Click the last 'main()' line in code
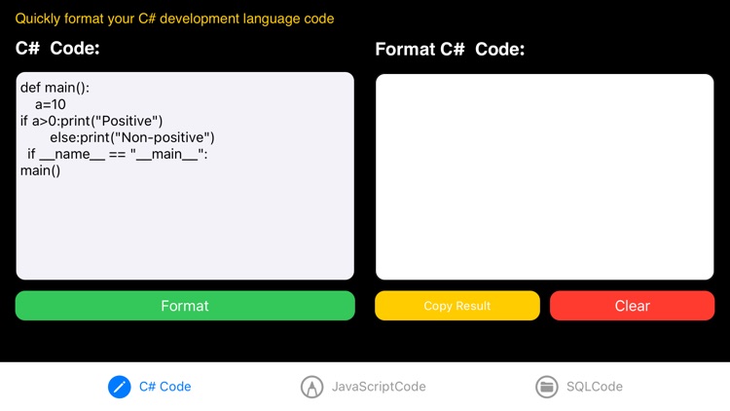Screen dimensions: 730x411 pyautogui.click(x=41, y=170)
